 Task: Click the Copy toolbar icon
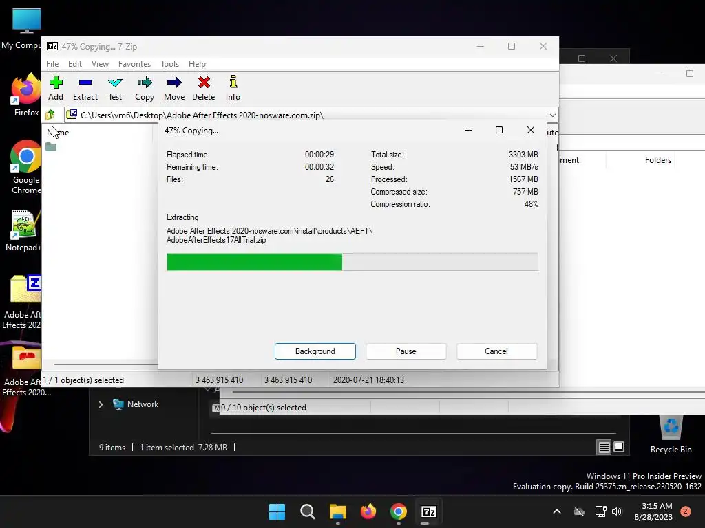[x=145, y=88]
